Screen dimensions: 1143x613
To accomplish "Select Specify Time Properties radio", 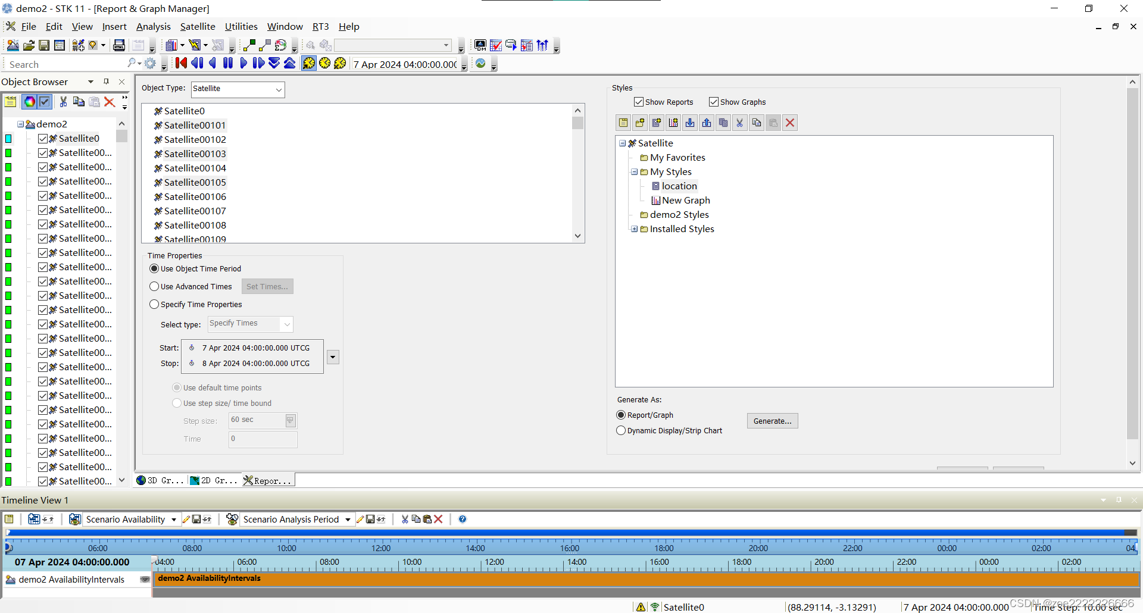I will click(x=154, y=304).
